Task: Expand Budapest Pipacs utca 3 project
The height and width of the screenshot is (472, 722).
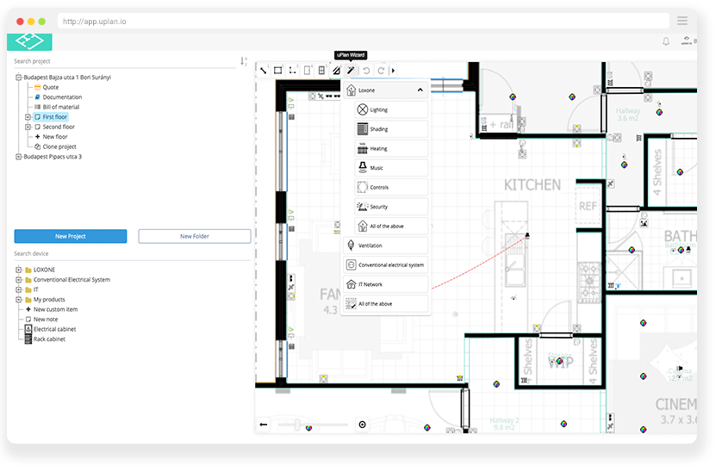Action: [x=18, y=157]
